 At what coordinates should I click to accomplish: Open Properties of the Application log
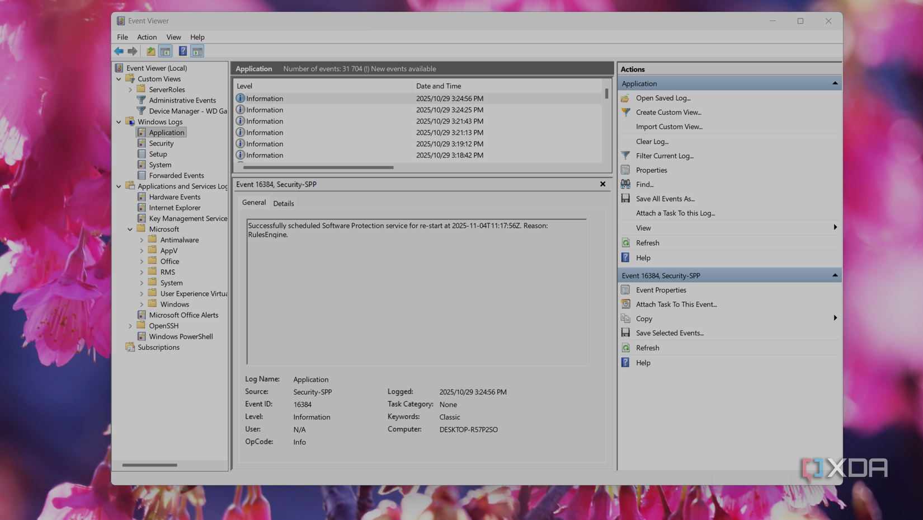[650, 170]
